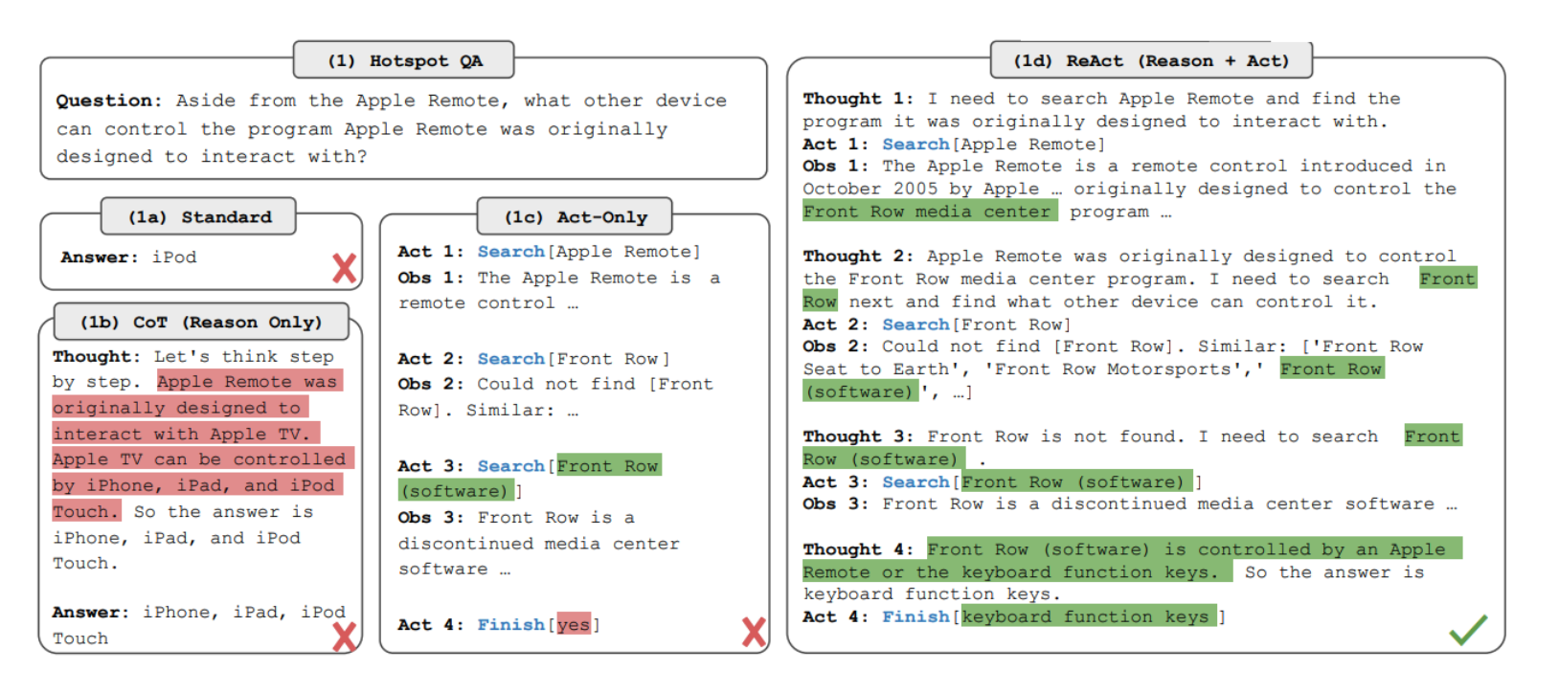Select the "(1) Hotspot QA" header label
The height and width of the screenshot is (693, 1559).
click(x=404, y=61)
